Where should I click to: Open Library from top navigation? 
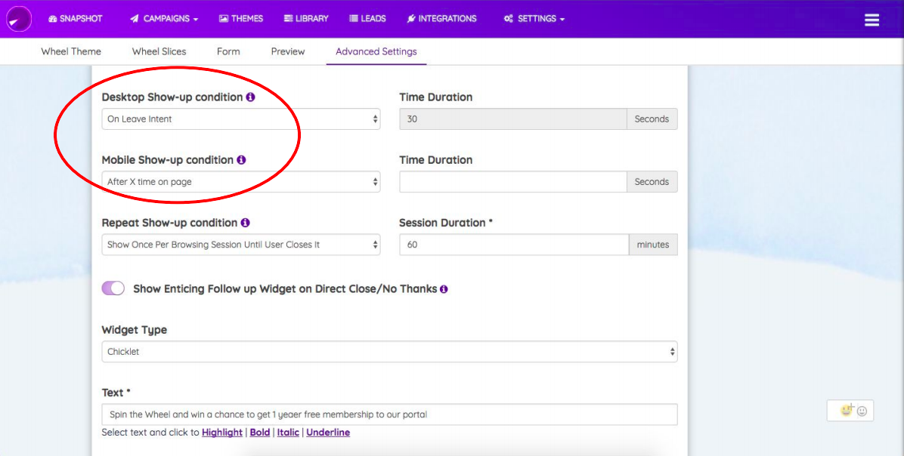click(306, 18)
